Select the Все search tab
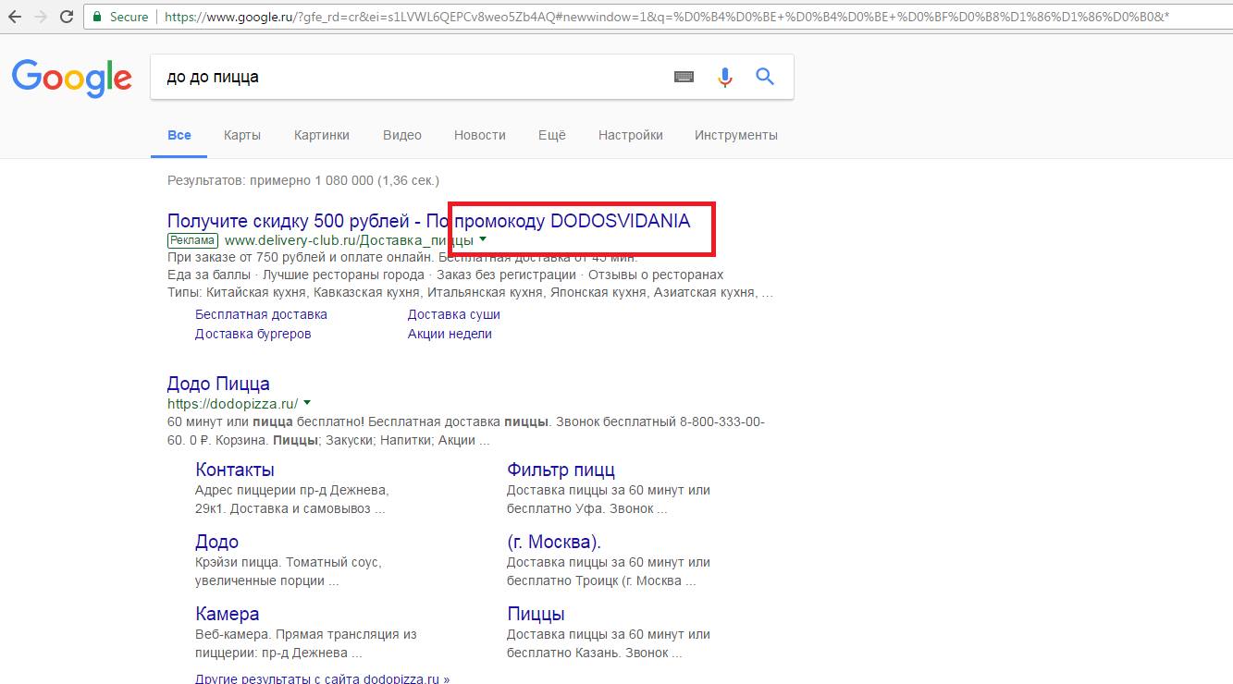Image resolution: width=1233 pixels, height=684 pixels. (x=179, y=135)
